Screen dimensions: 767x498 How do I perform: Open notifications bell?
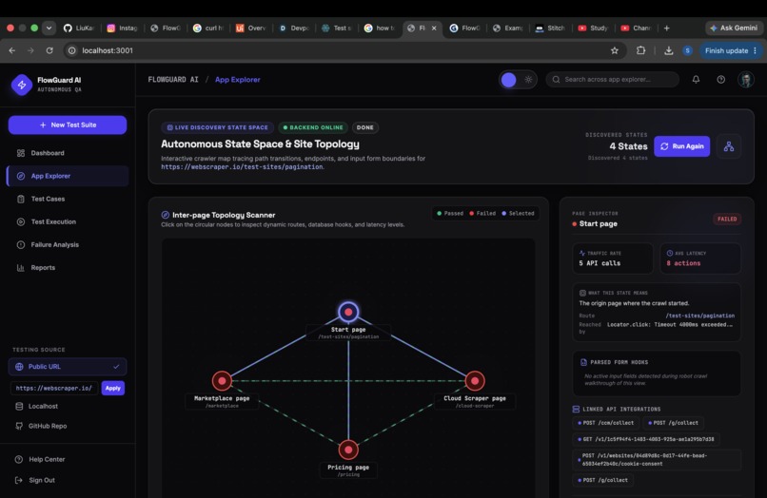(x=696, y=80)
